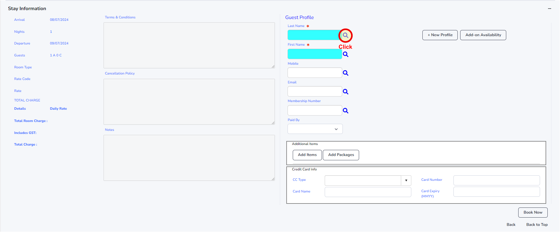
Task: Click the TOTAL CHARGE label
Action: click(27, 100)
